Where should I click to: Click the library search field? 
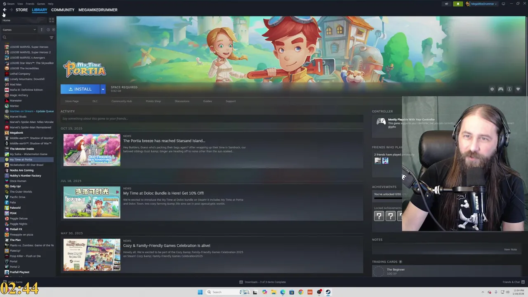click(x=25, y=38)
